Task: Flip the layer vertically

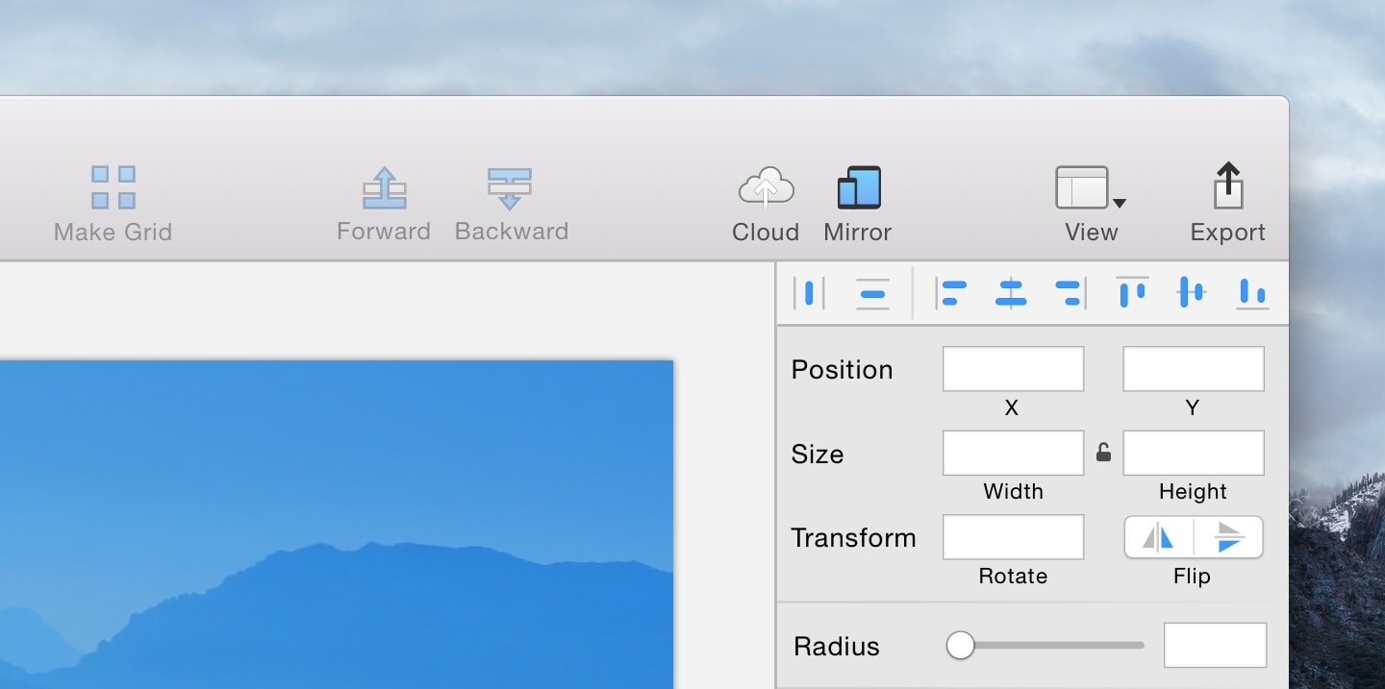Action: coord(1228,537)
